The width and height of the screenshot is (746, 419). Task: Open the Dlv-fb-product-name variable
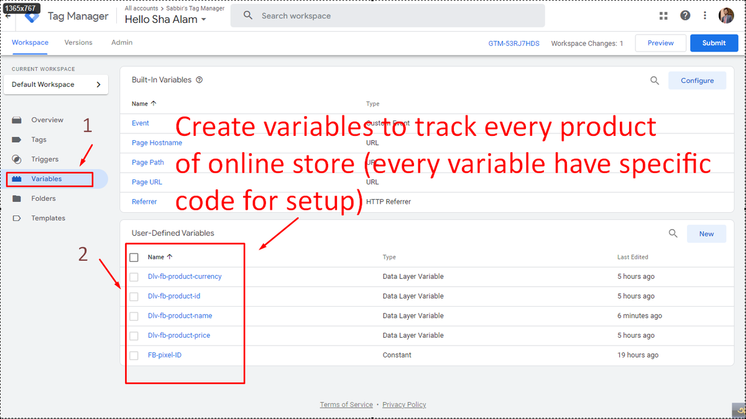180,316
